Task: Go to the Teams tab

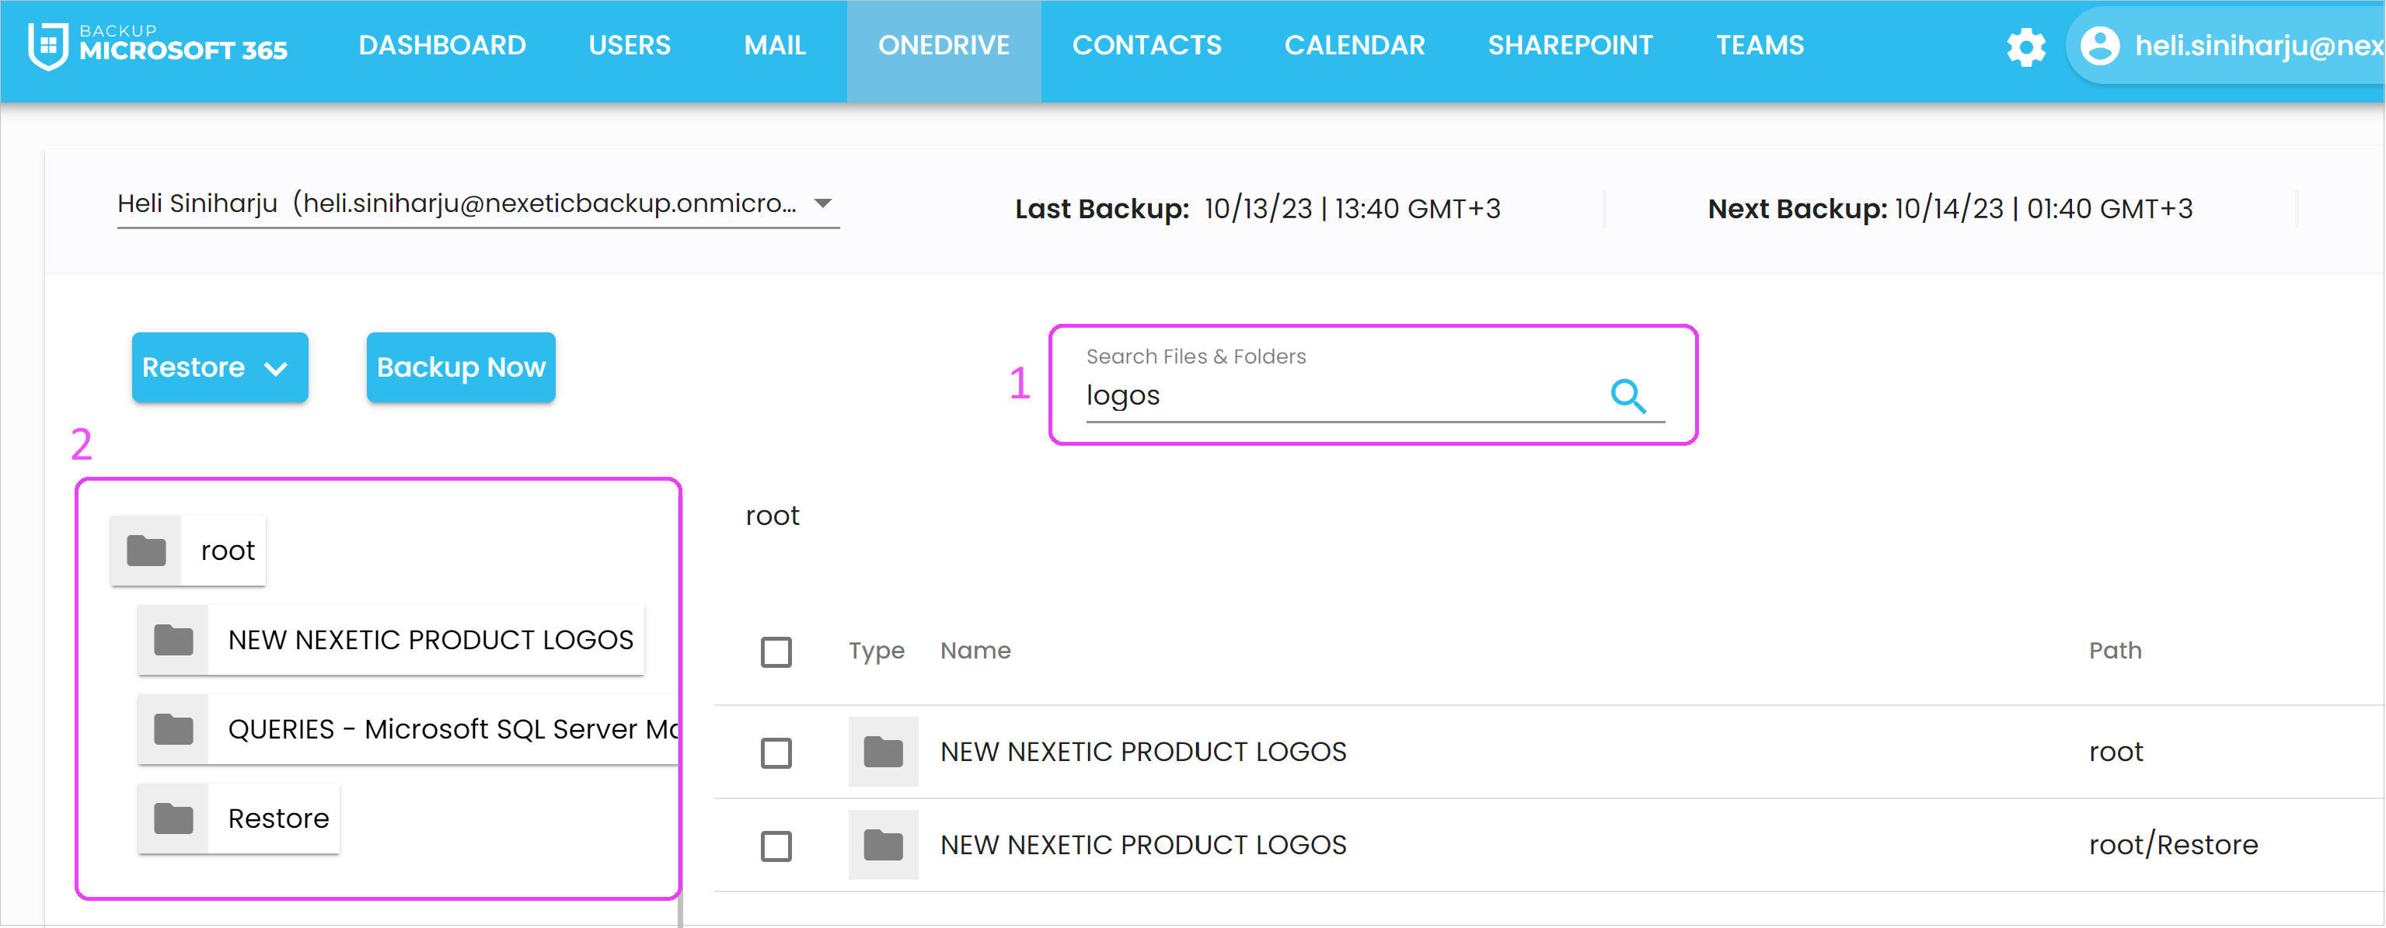Action: point(1760,45)
